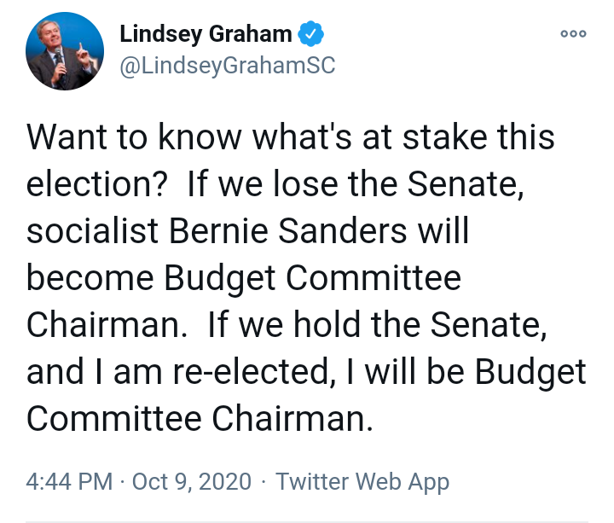Open the Twitter Web App source link
Viewport: 614px width, 523px height.
pos(362,482)
